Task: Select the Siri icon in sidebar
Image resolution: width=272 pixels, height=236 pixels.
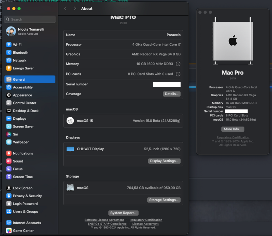Action: pyautogui.click(x=9, y=134)
